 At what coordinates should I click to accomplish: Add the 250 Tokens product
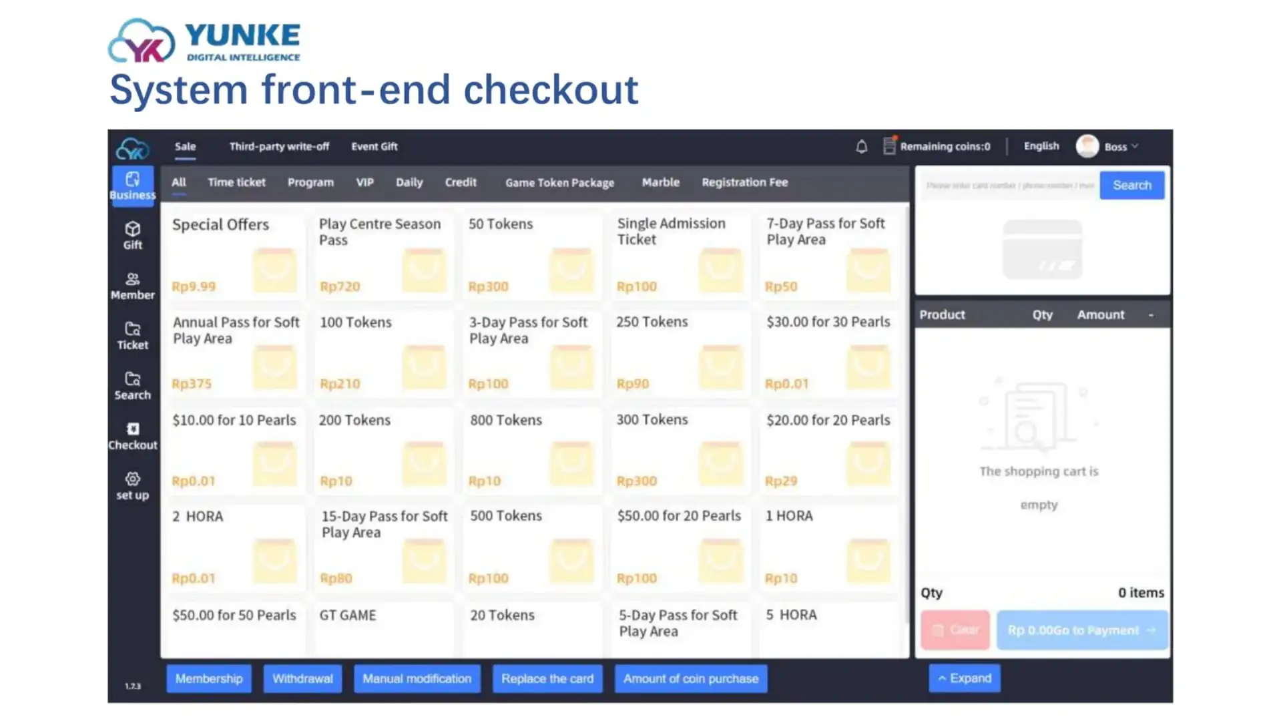(x=680, y=353)
